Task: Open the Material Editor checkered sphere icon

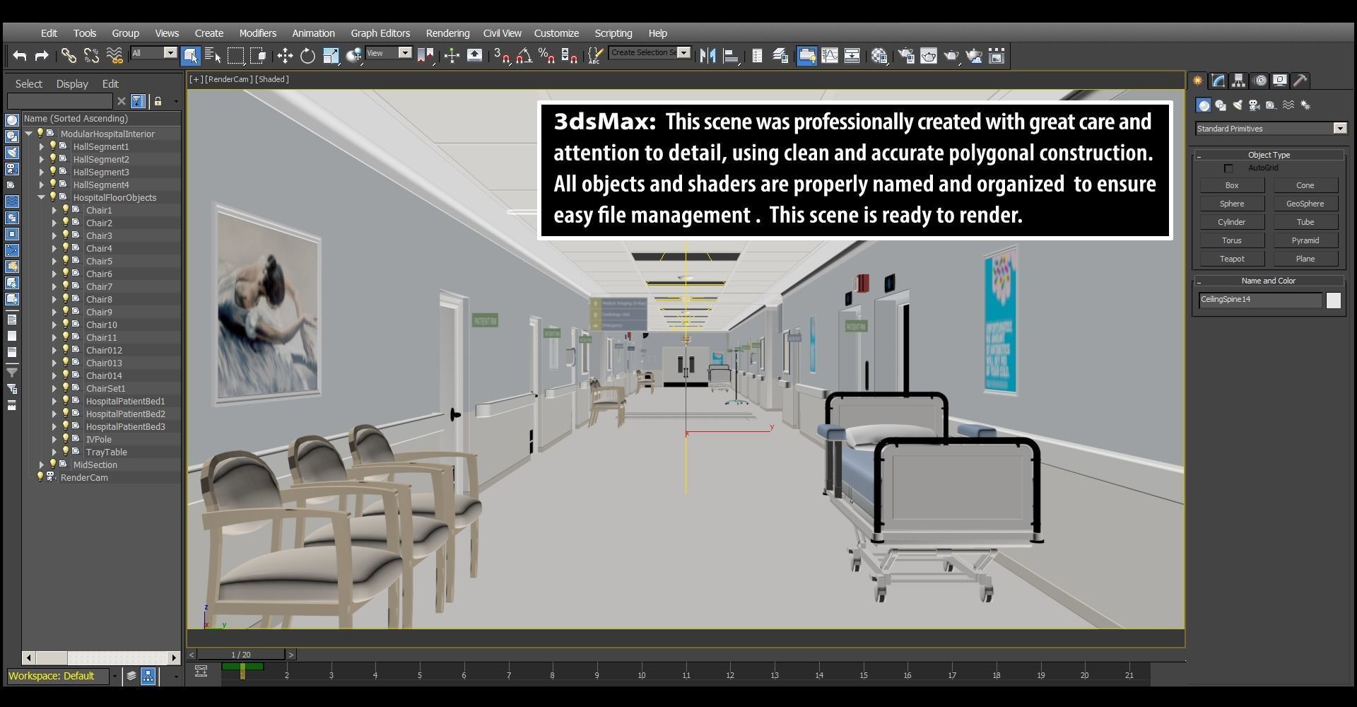Action: [879, 55]
